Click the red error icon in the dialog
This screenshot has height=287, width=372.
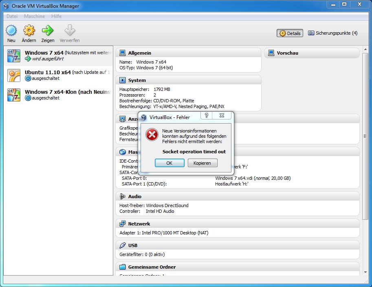[152, 135]
